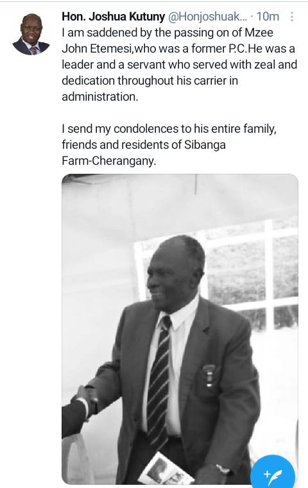Click the line 'friends and residents of Sibanga'
This screenshot has height=488, width=308.
point(144,144)
